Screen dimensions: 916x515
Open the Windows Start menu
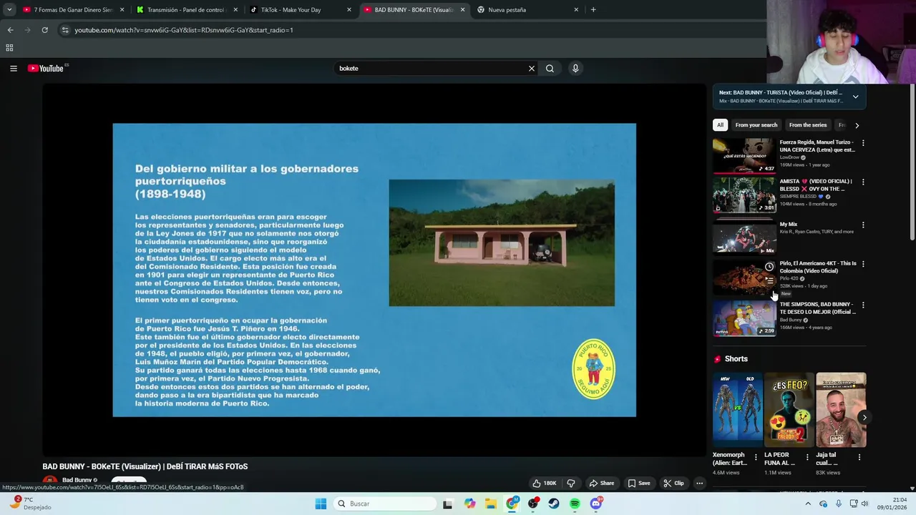click(321, 504)
